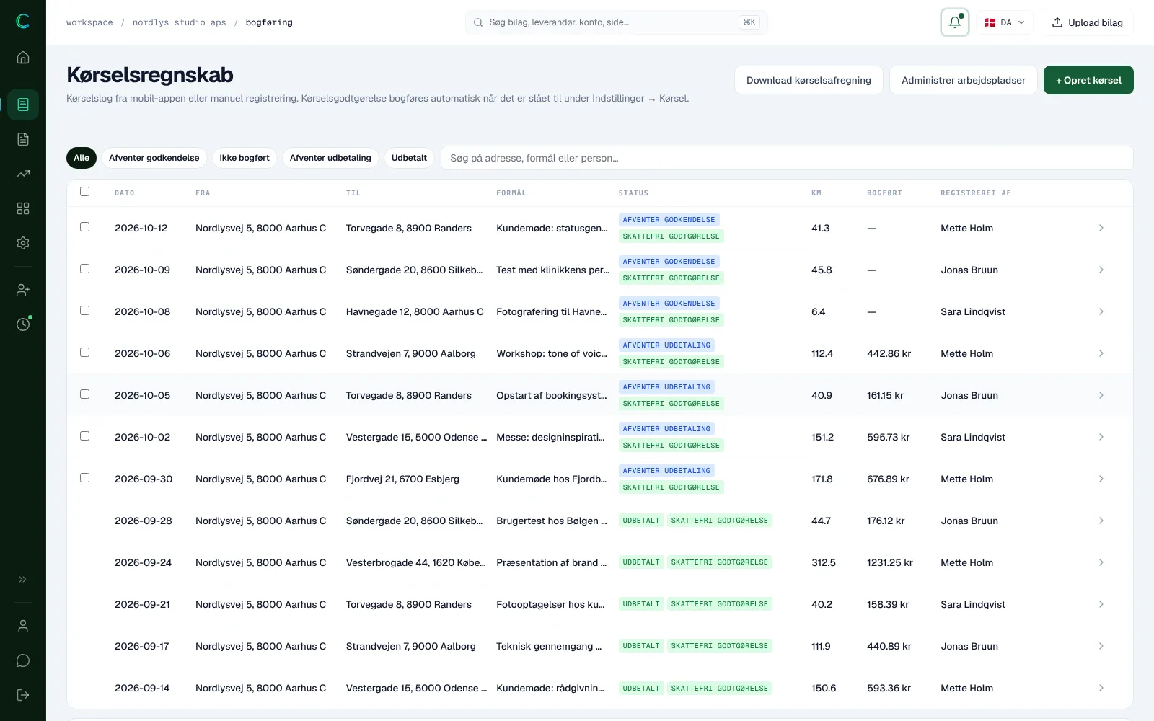The width and height of the screenshot is (1154, 721).
Task: Open the bookkeeping ledger sidebar icon
Action: click(23, 105)
